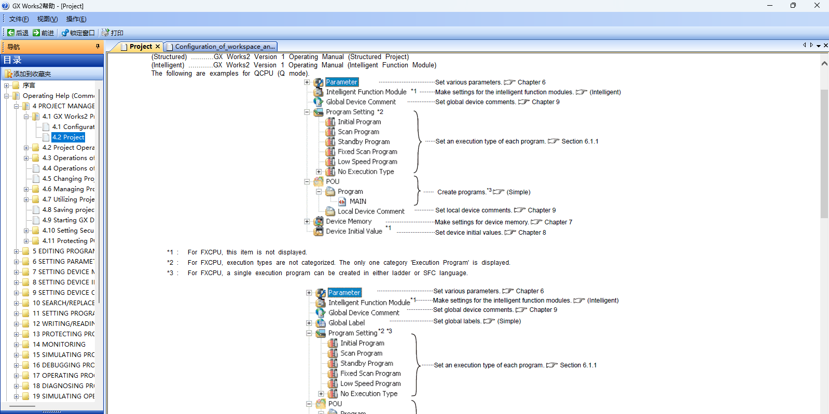Viewport: 829px width, 414px height.
Task: Click the MAIN program icon
Action: [342, 202]
